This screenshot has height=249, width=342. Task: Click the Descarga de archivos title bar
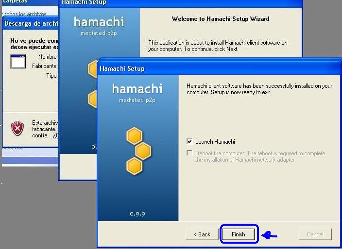click(x=31, y=23)
